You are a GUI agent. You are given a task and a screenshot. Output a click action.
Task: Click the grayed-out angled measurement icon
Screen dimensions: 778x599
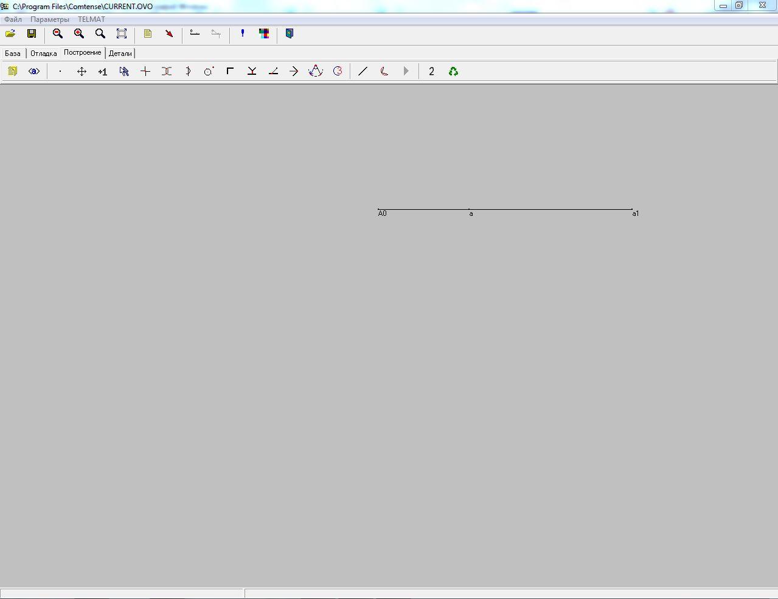point(216,34)
